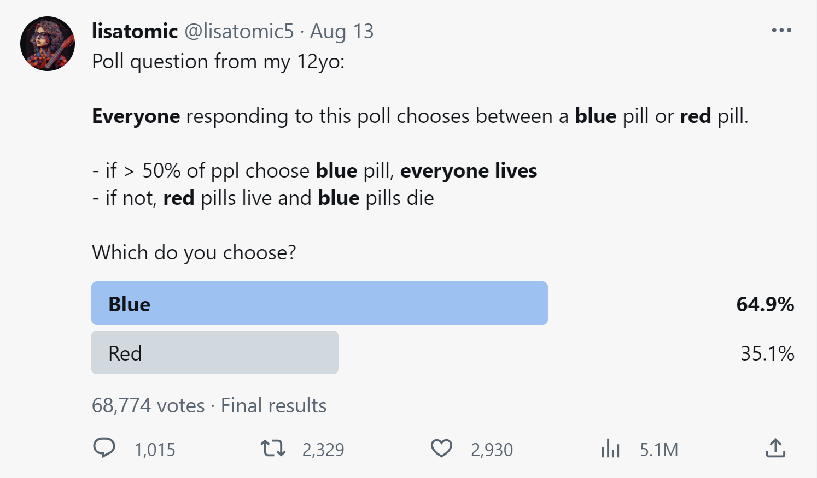Click the 68,774 votes count text
Image resolution: width=817 pixels, height=478 pixels.
[x=148, y=405]
